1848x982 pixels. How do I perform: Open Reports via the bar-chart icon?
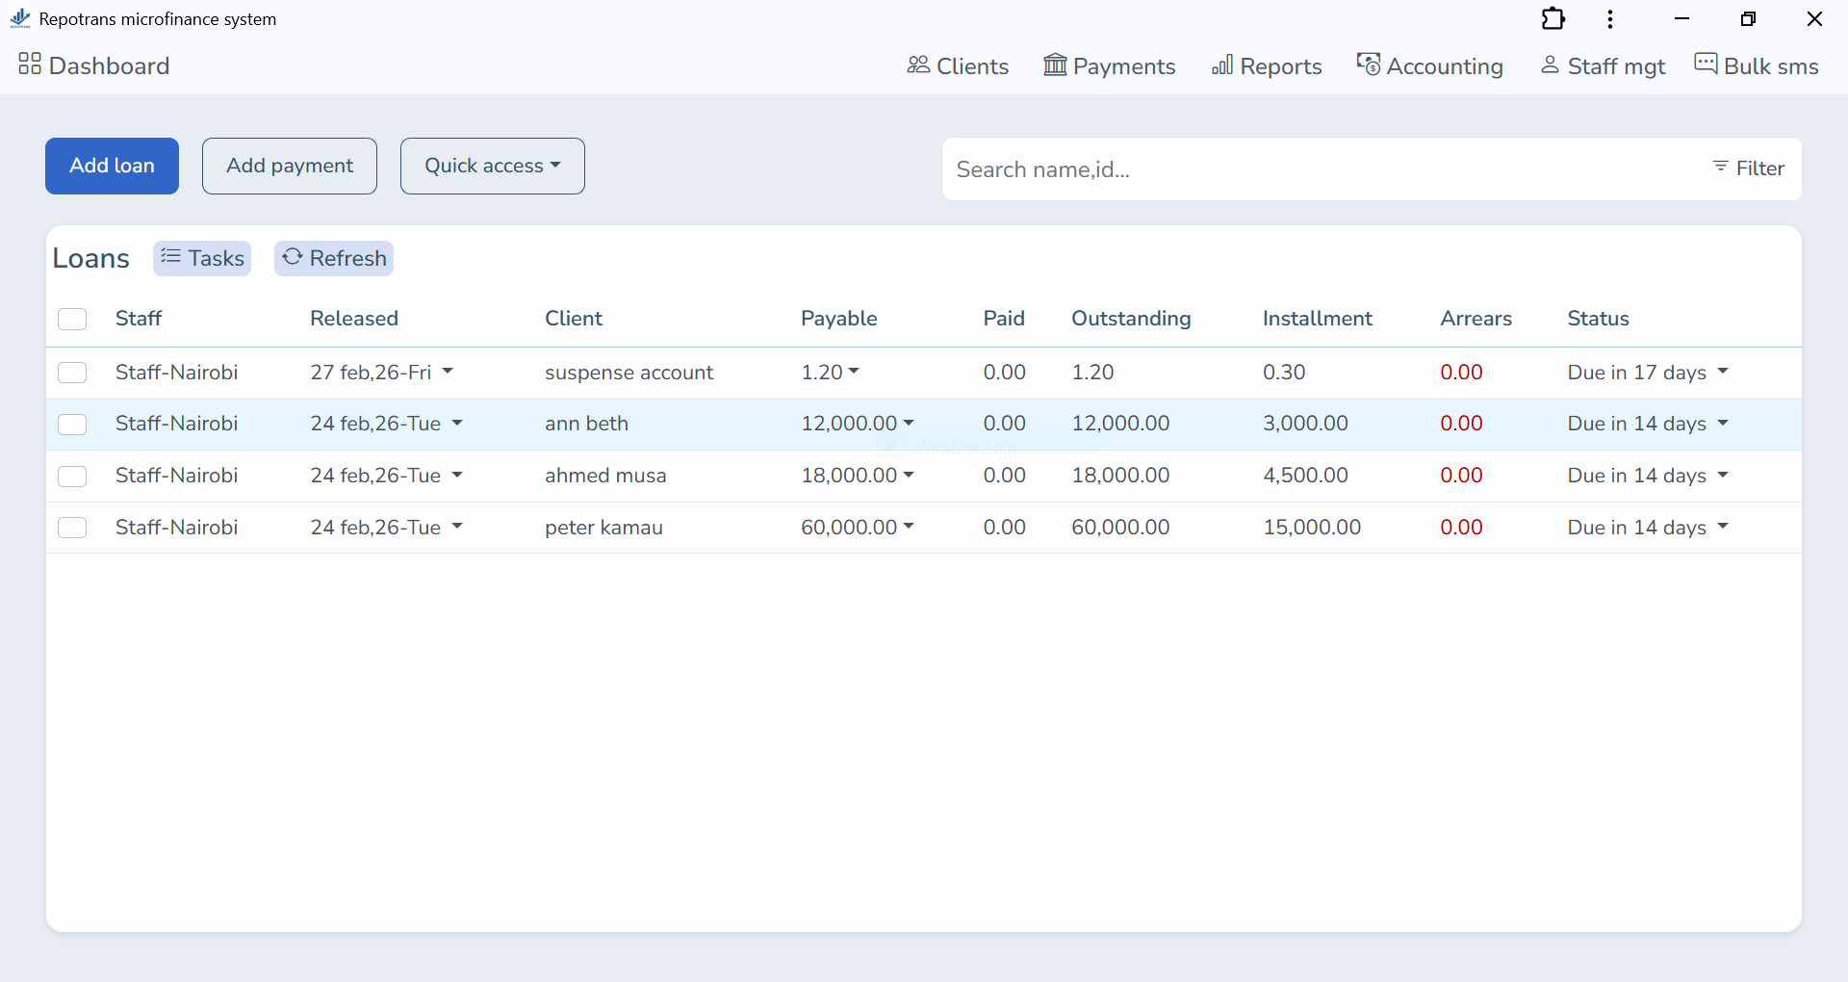coord(1222,65)
